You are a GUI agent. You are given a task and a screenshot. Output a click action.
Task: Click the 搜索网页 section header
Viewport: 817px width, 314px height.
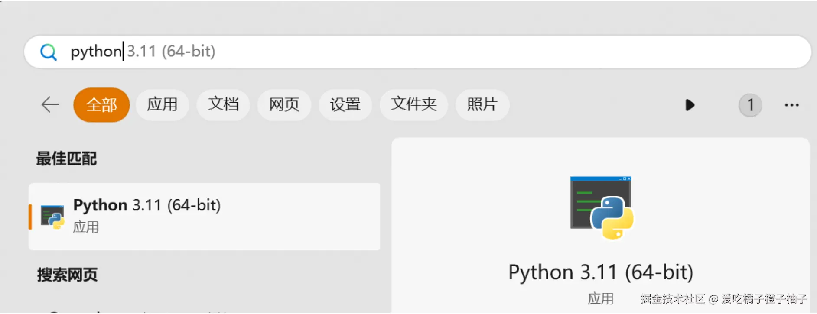coord(66,275)
